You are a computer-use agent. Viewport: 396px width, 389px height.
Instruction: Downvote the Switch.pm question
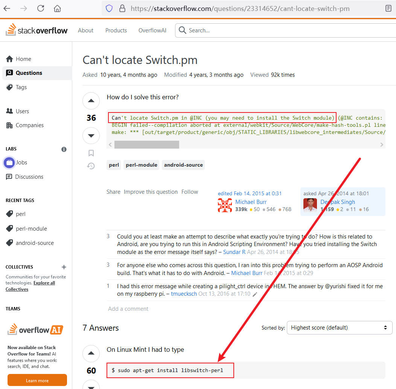(91, 135)
